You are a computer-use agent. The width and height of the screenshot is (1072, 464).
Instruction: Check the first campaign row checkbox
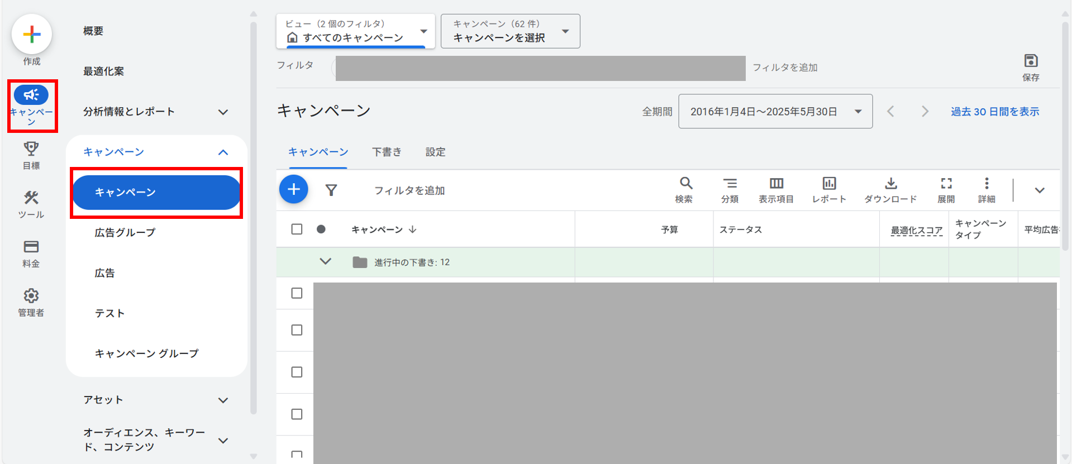click(x=297, y=293)
